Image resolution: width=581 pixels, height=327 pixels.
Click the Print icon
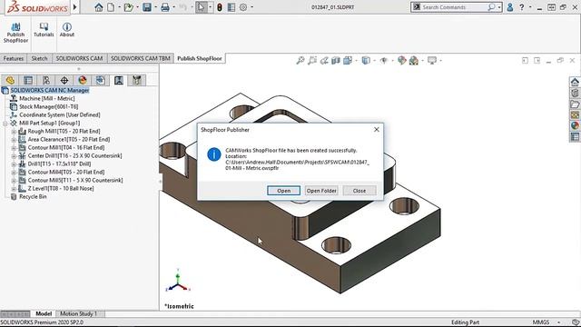coord(165,7)
